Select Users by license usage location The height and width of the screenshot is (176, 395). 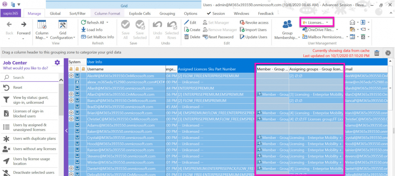tap(30, 161)
